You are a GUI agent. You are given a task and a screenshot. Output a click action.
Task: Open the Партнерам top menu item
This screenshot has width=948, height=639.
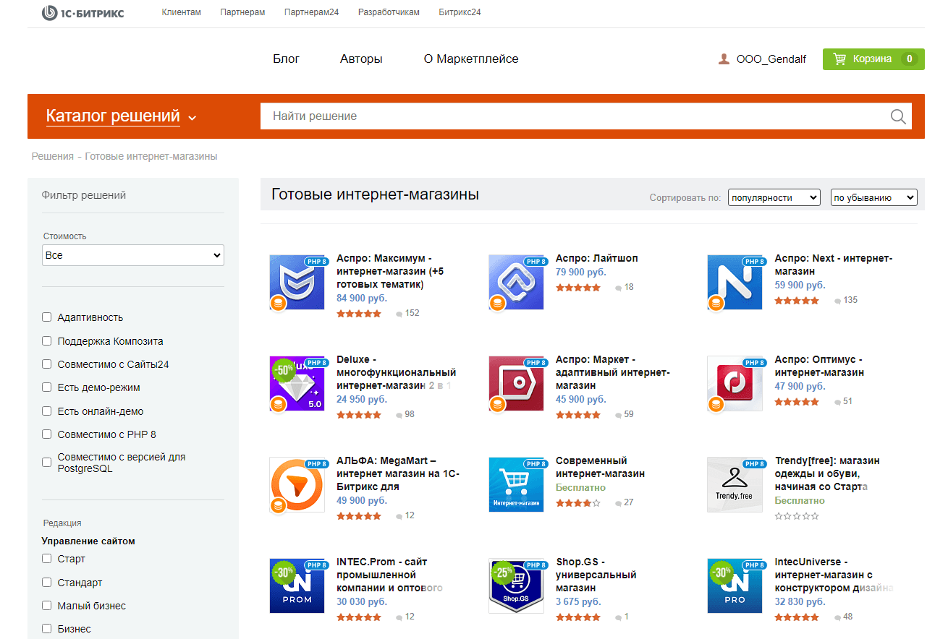click(242, 12)
